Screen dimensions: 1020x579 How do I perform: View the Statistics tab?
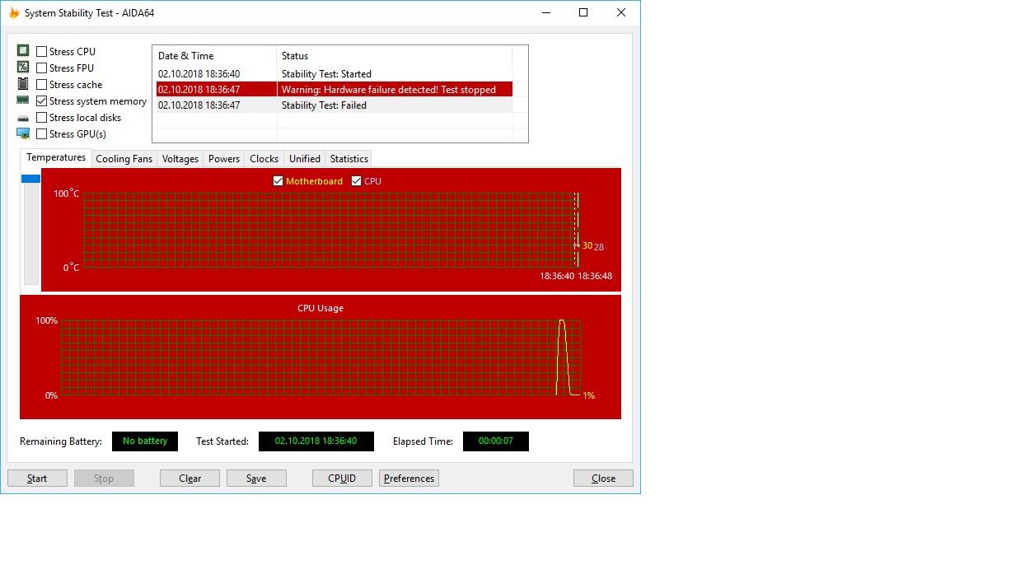[x=349, y=159]
